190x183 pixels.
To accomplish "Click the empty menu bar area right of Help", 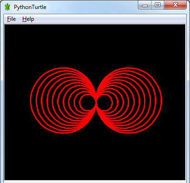I will [109, 19].
